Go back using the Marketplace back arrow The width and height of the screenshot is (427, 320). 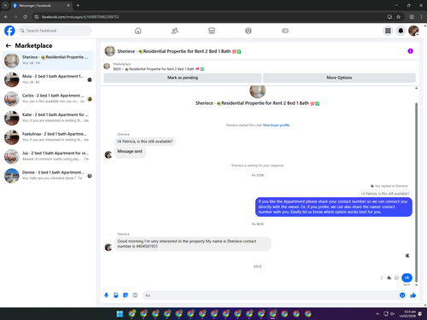[9, 45]
